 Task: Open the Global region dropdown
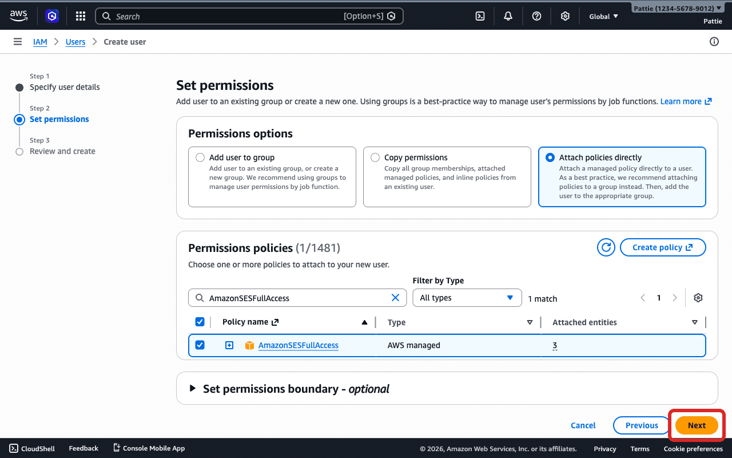(x=603, y=16)
